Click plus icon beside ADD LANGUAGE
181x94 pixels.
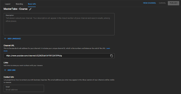point(5,39)
